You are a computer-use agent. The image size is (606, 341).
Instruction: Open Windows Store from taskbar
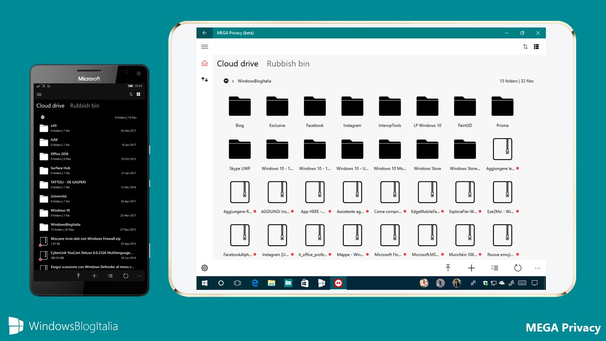coord(305,283)
